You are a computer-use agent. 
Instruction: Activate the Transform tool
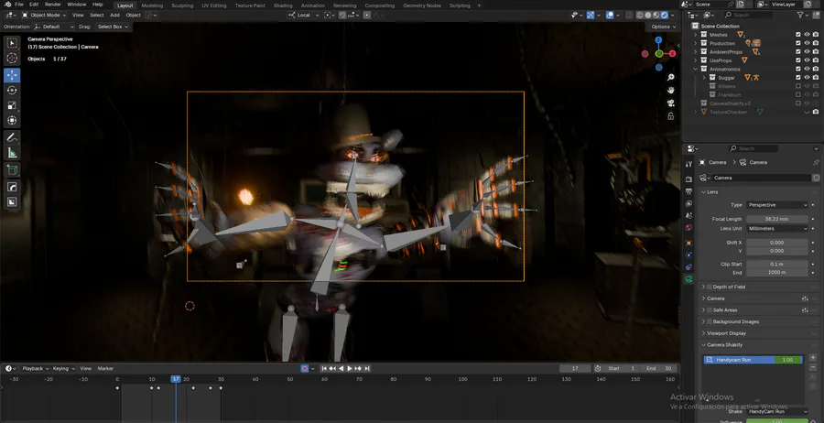(x=12, y=121)
